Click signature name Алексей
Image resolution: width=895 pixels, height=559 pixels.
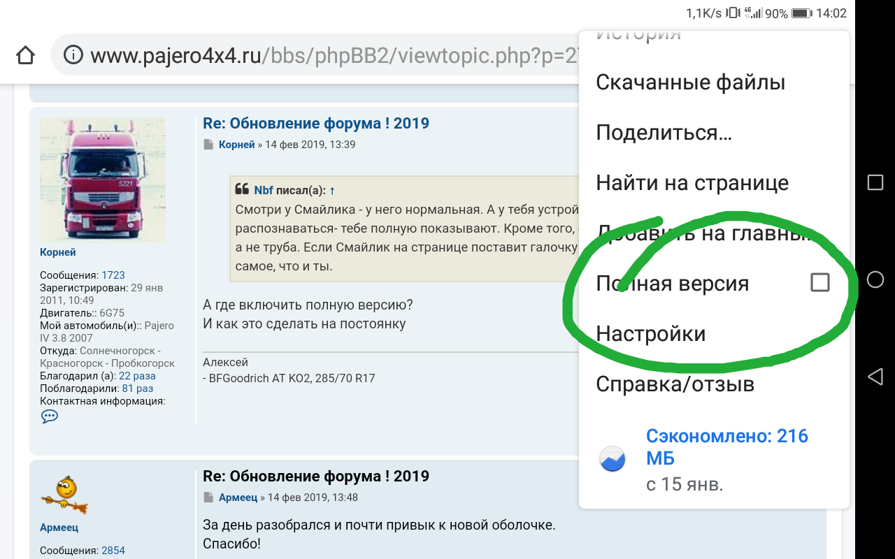(x=225, y=363)
